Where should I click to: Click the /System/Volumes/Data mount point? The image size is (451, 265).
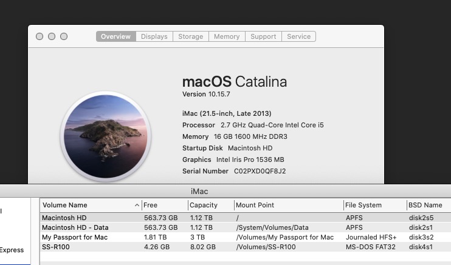272,227
